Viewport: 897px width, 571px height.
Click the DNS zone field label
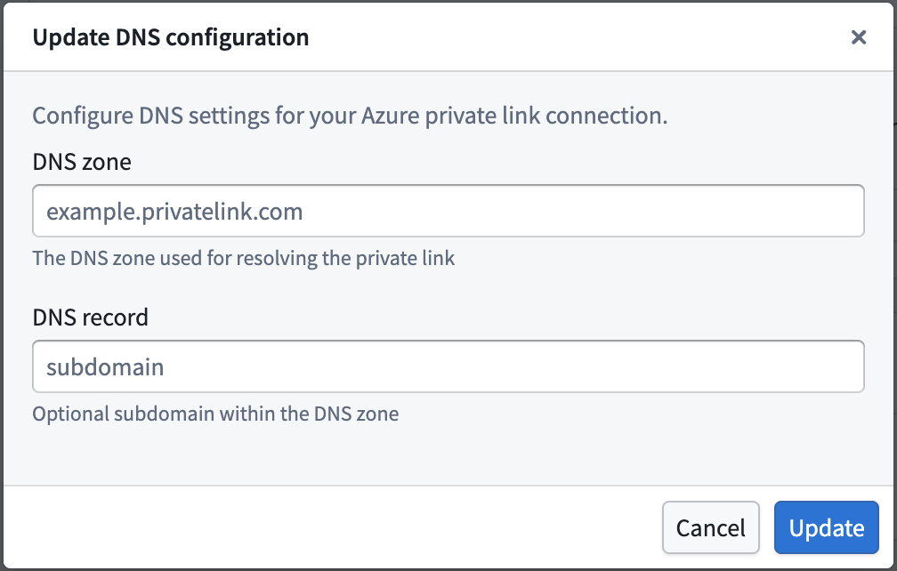(x=81, y=162)
